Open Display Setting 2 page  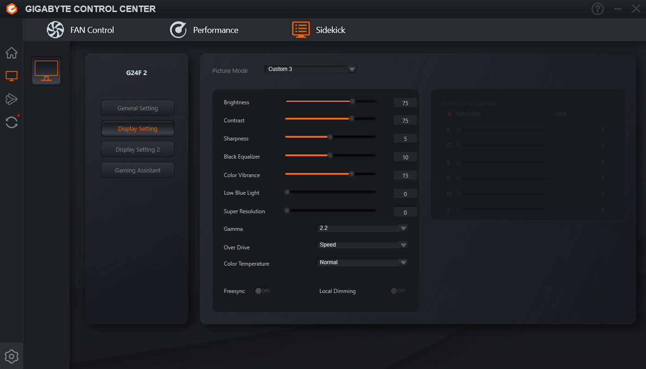(138, 149)
